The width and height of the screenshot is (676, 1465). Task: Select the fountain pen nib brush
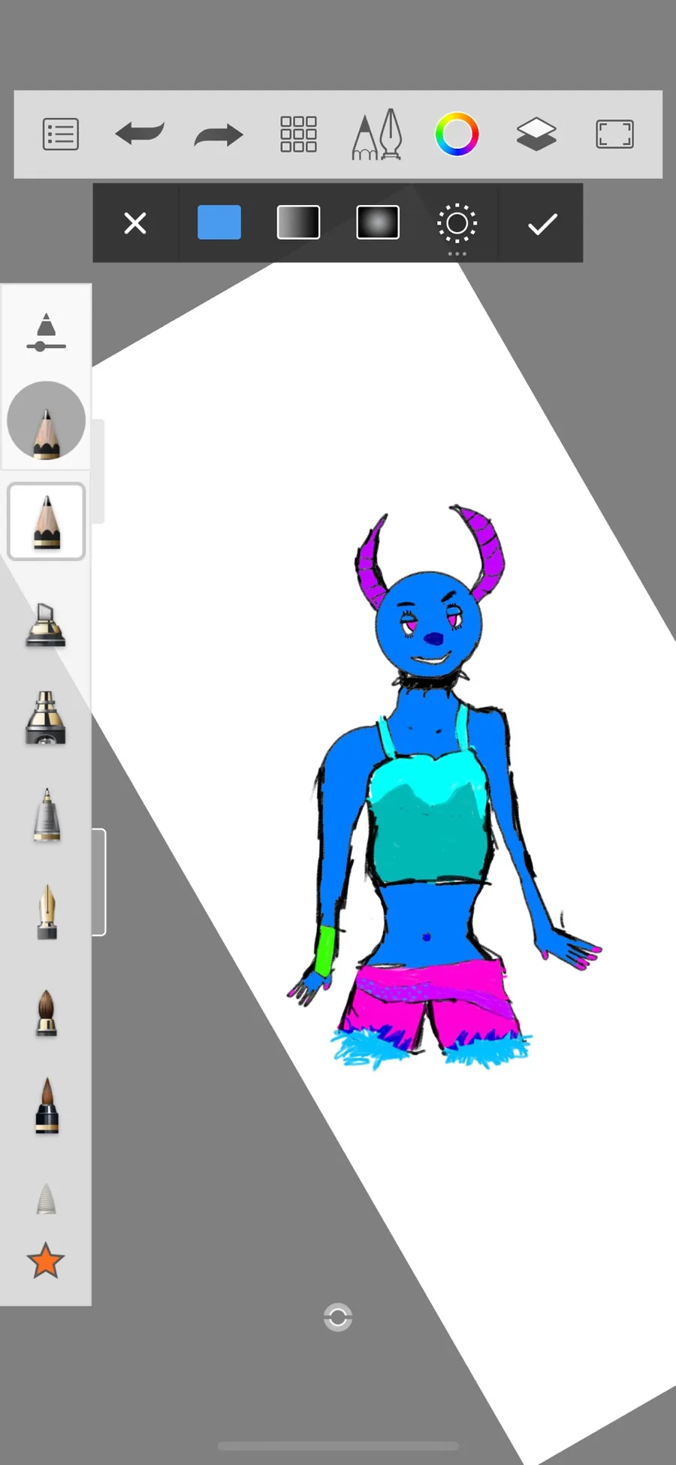coord(47,911)
